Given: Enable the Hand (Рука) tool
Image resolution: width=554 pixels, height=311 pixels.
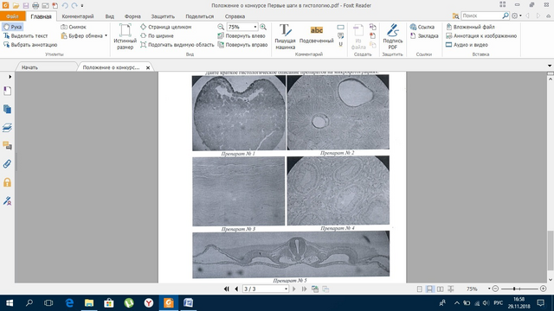Looking at the screenshot, I should point(12,27).
